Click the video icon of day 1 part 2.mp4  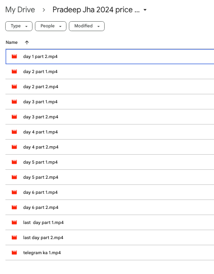(x=14, y=57)
